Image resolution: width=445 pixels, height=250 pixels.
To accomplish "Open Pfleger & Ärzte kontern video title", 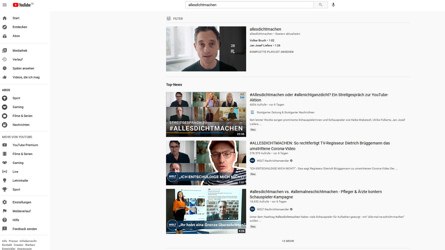I will (316, 194).
